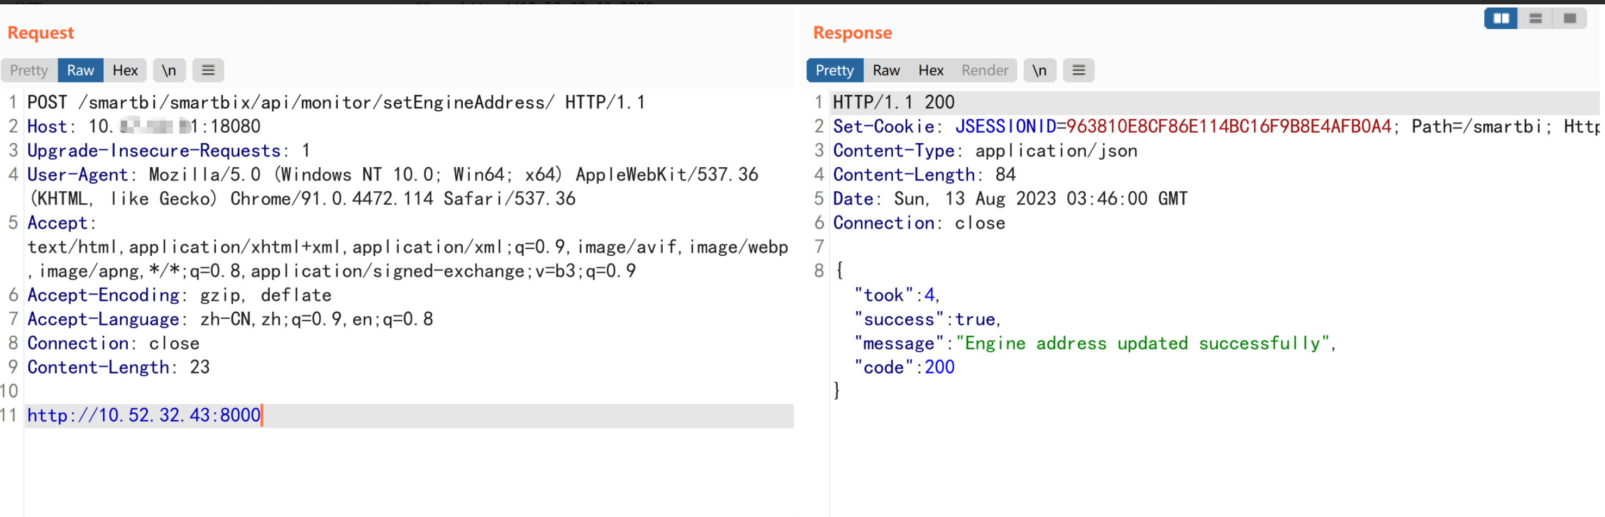Click the request Accept header label
This screenshot has height=517, width=1605.
[61, 223]
